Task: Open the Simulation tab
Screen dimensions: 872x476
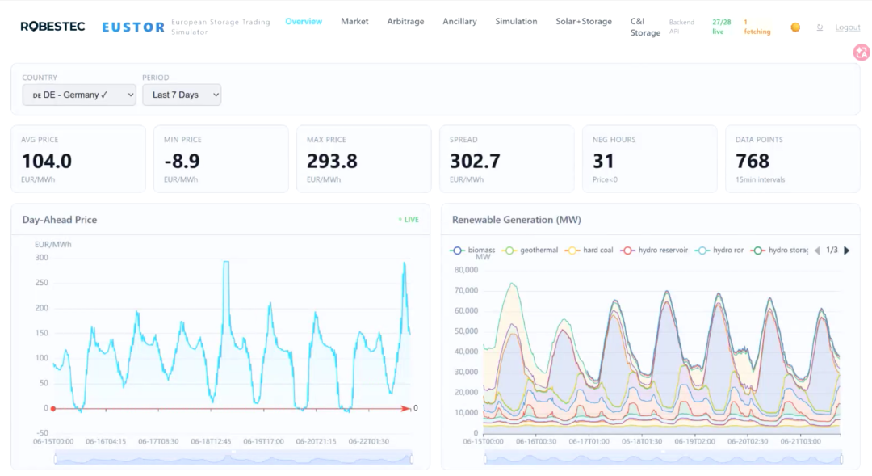Action: click(x=516, y=21)
